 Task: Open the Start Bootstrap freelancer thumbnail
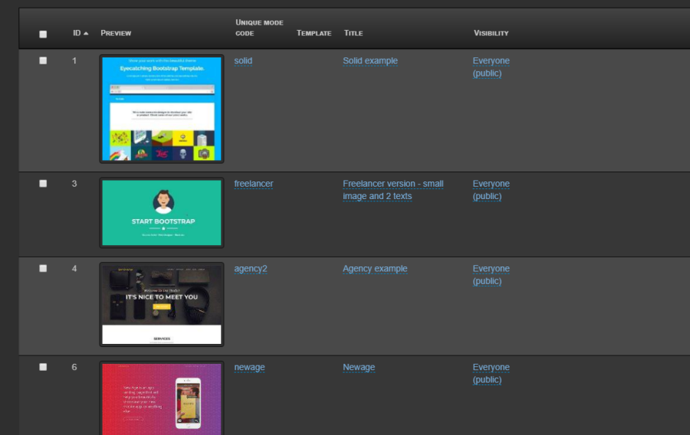click(x=162, y=213)
